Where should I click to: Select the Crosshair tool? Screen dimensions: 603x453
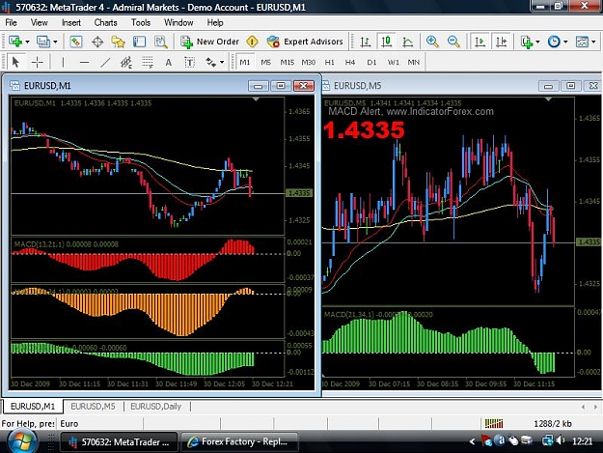(x=38, y=62)
